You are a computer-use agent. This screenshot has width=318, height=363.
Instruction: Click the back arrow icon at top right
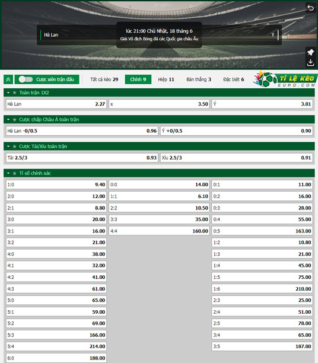311,8
